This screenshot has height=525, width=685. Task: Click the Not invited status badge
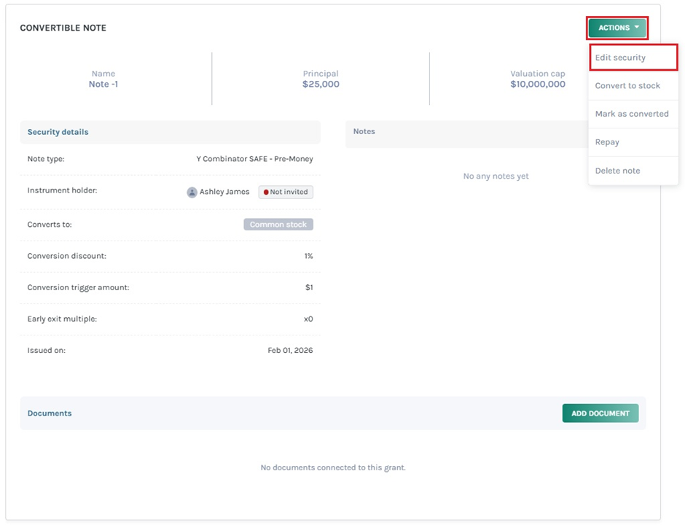(286, 192)
